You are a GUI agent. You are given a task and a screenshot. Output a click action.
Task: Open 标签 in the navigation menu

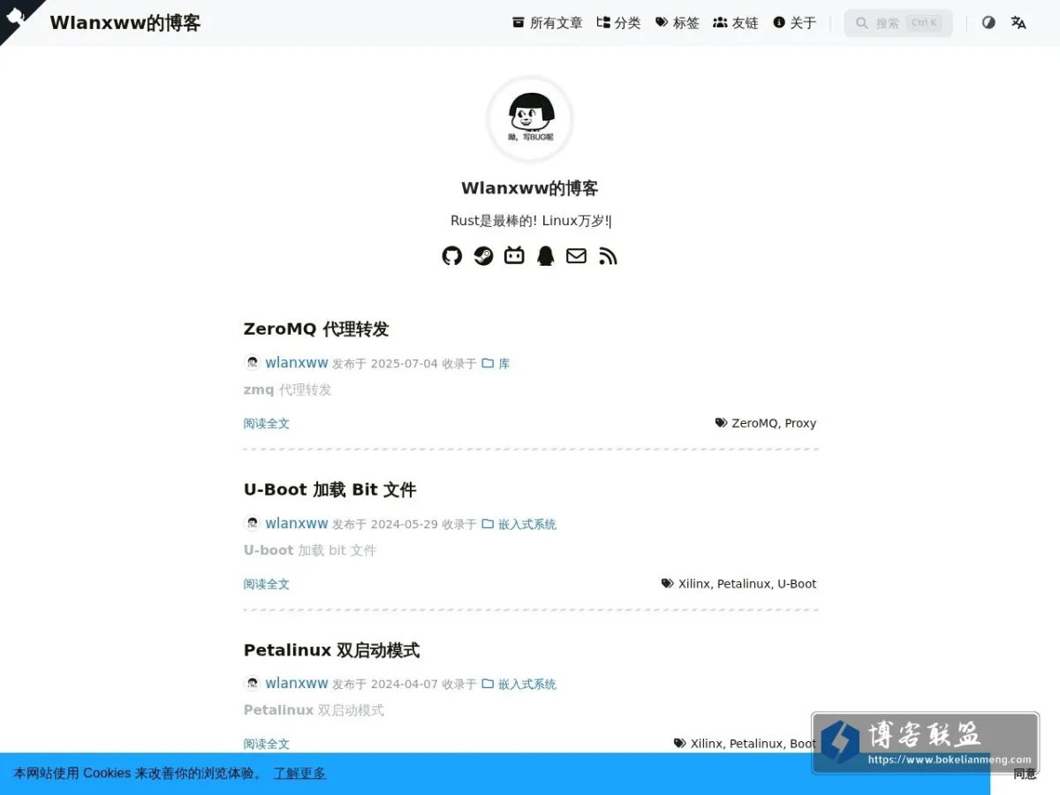tap(677, 23)
